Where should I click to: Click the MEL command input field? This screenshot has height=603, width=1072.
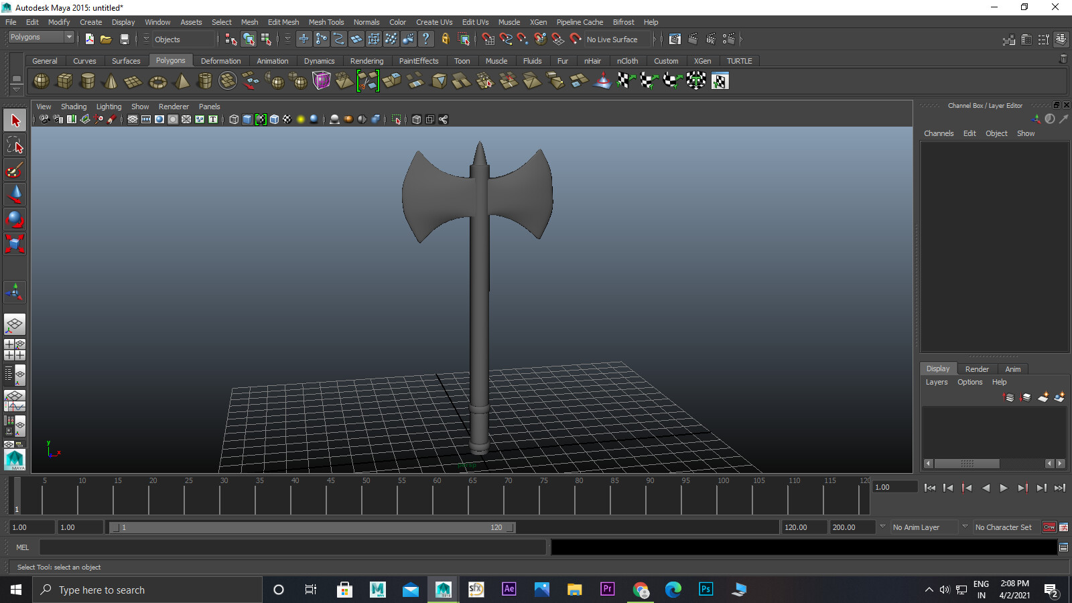click(x=292, y=547)
